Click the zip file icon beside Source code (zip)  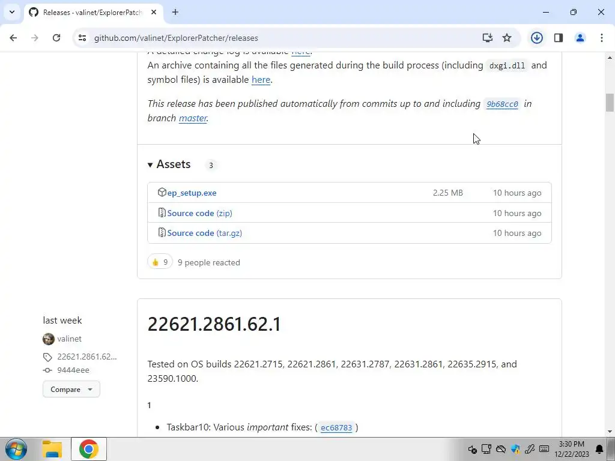(x=162, y=213)
